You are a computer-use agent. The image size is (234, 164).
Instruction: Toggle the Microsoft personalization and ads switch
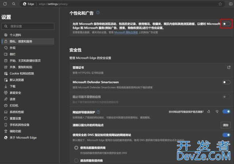226,24
